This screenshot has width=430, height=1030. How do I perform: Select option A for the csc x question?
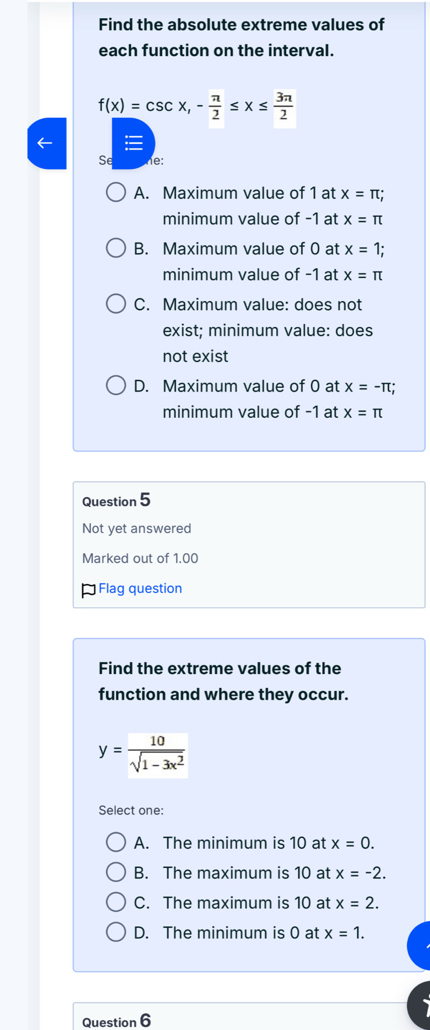[x=116, y=193]
